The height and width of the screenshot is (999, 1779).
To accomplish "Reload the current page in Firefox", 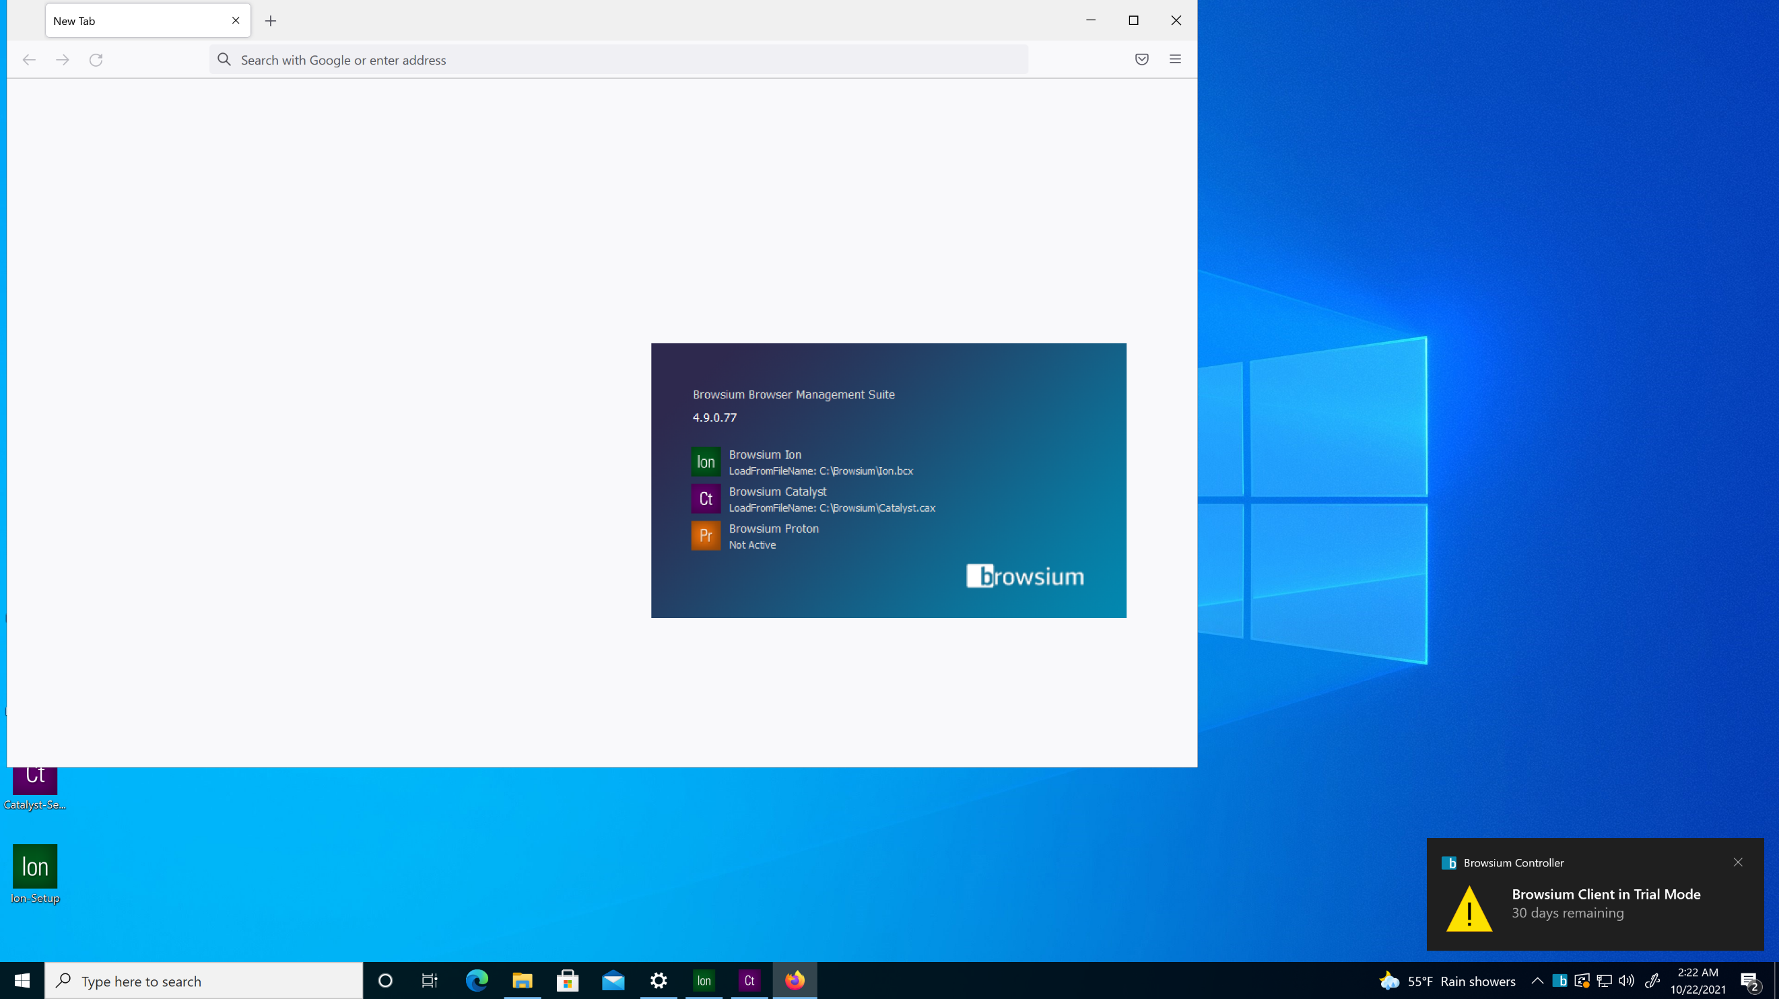I will 96,59.
